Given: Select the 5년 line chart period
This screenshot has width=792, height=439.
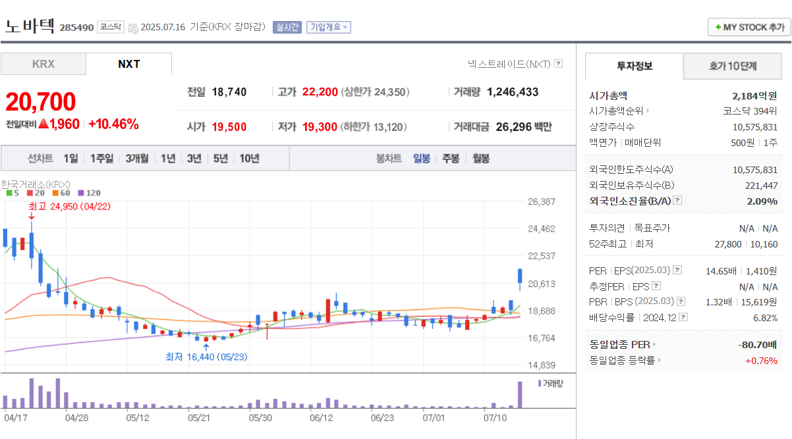Looking at the screenshot, I should (x=221, y=159).
